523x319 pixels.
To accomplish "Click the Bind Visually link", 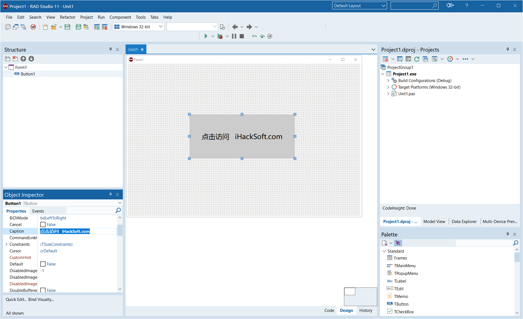I will click(x=41, y=300).
